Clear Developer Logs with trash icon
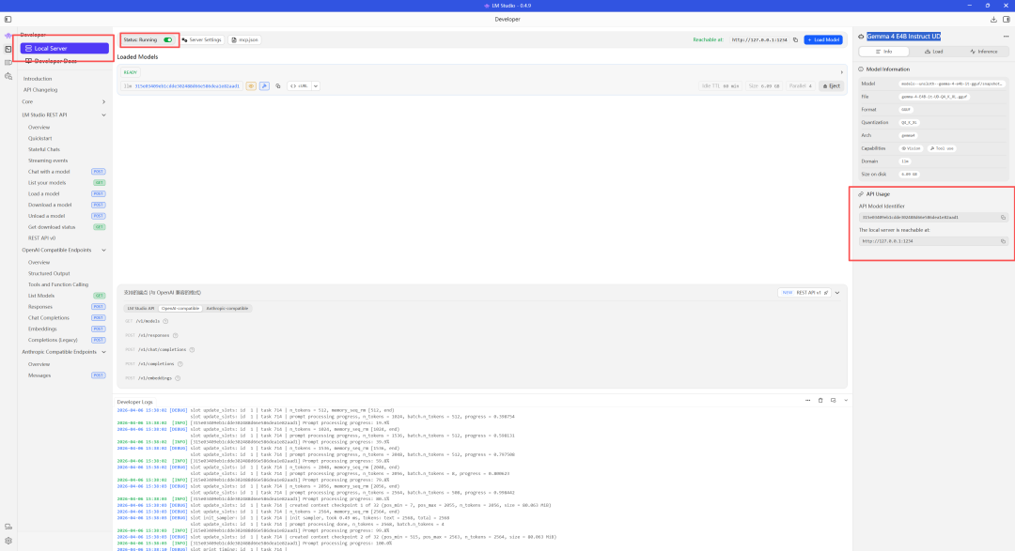The image size is (1015, 551). (x=820, y=400)
